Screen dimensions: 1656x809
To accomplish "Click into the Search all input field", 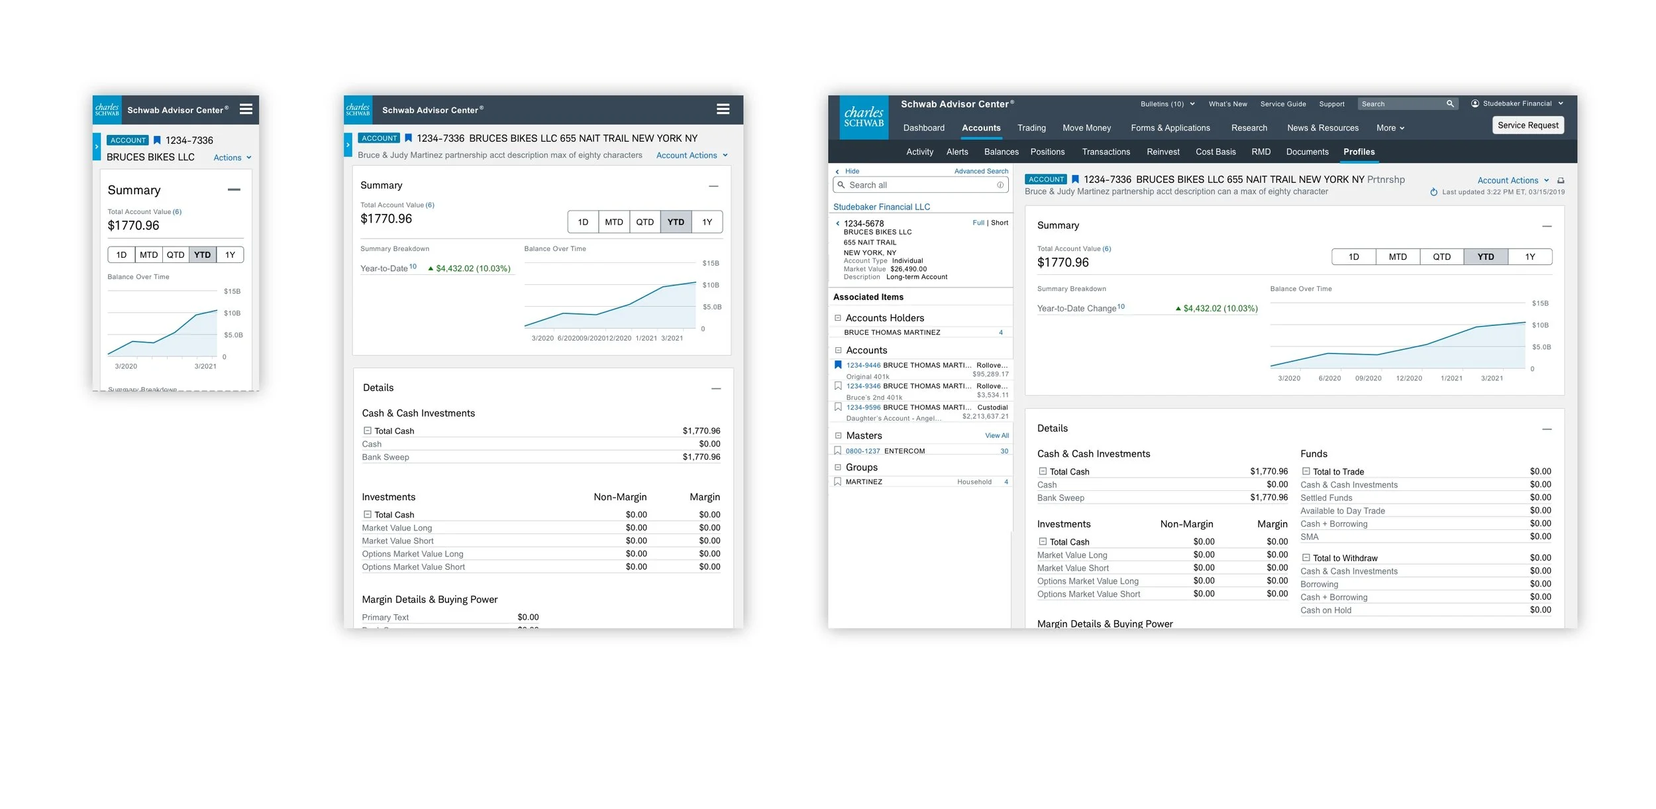I will pos(917,185).
